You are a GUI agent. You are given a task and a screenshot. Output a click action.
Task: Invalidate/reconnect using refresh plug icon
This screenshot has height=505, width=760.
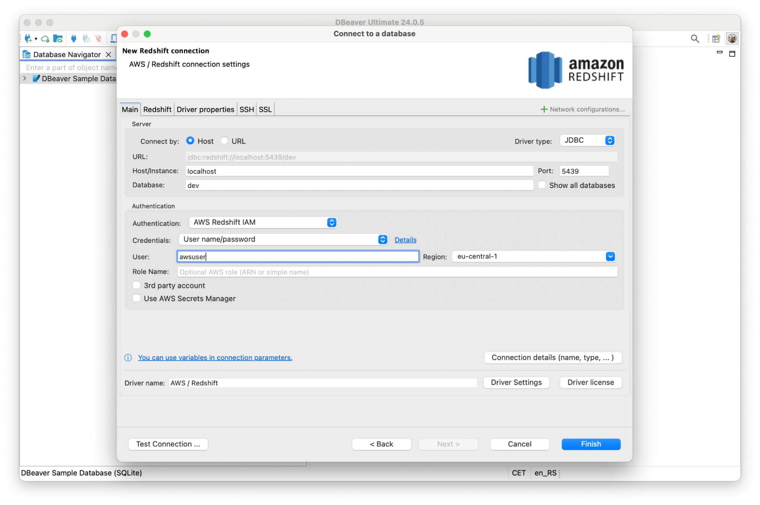coord(86,38)
